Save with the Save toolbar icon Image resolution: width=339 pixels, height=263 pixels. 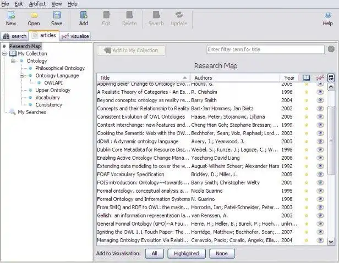click(x=57, y=15)
